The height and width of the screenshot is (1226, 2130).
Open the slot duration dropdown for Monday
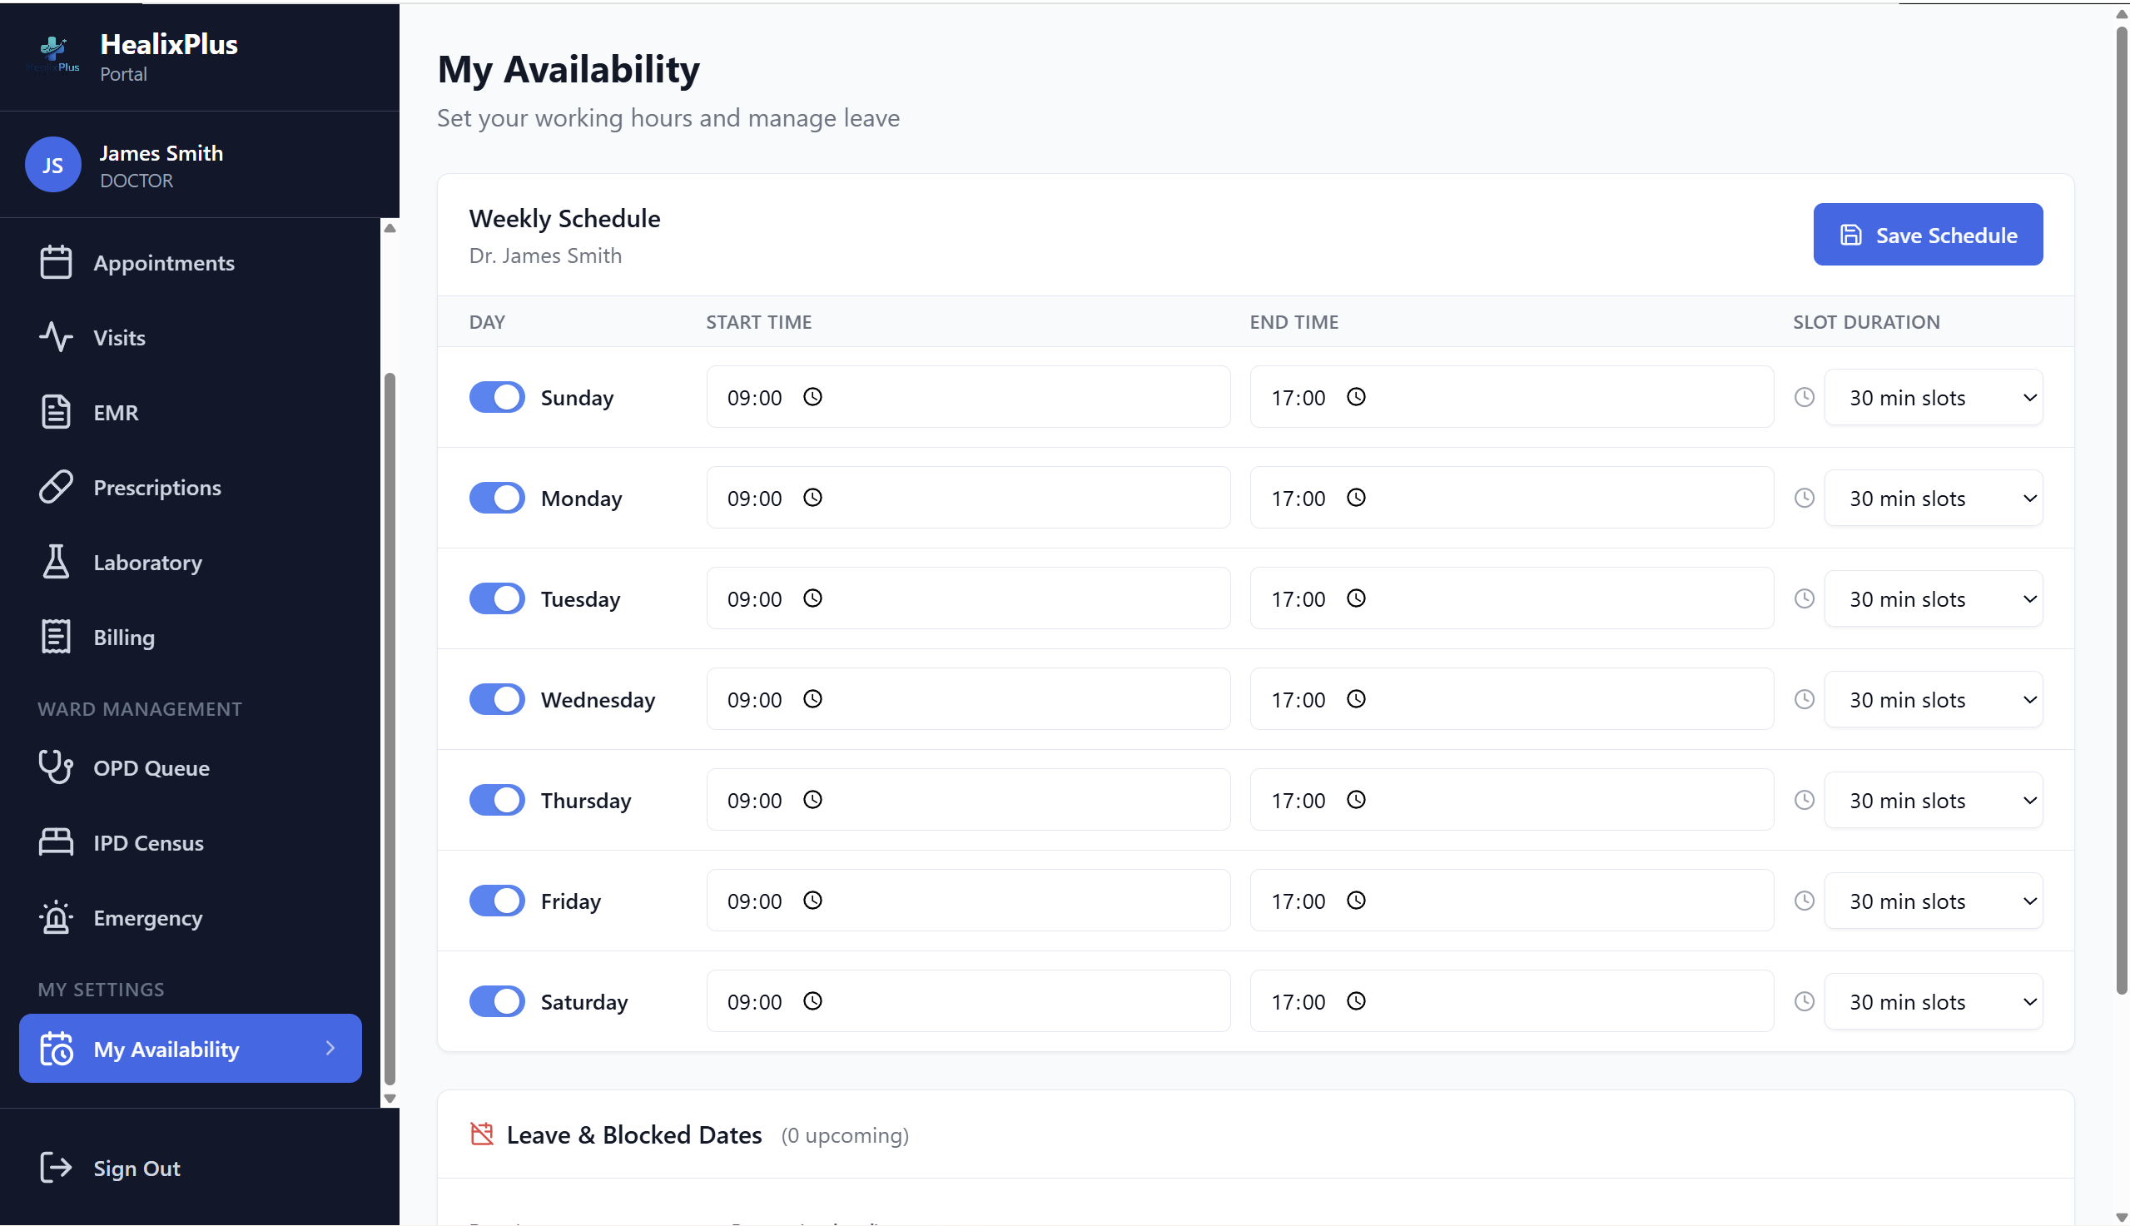(x=1933, y=498)
